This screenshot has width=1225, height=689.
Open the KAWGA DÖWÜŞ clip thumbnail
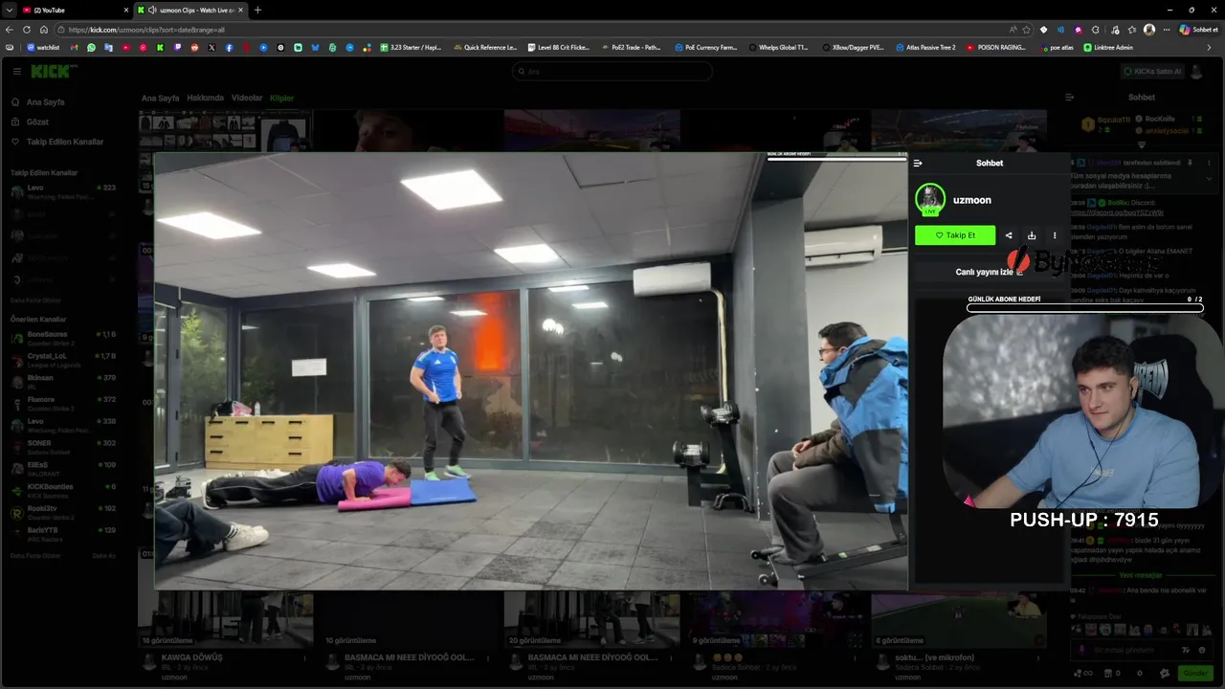pyautogui.click(x=225, y=618)
